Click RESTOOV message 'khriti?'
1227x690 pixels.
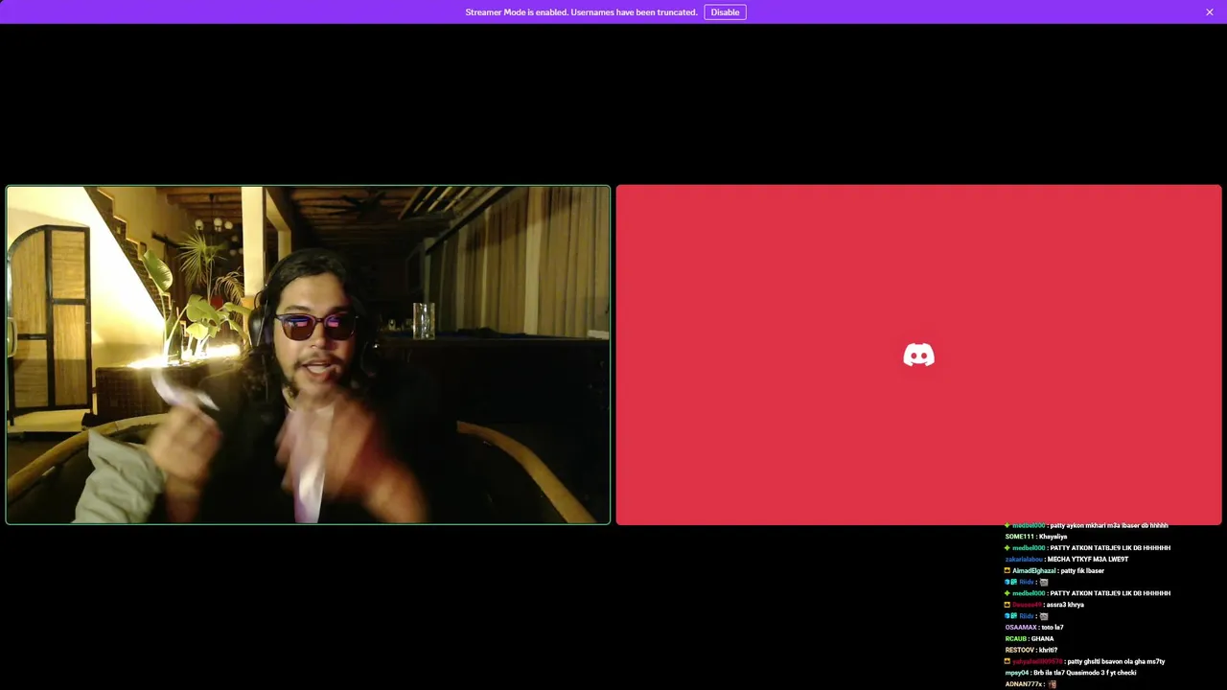coord(1048,651)
